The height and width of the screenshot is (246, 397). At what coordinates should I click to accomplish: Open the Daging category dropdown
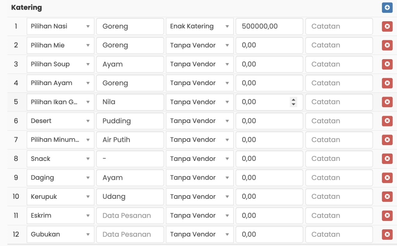point(60,178)
